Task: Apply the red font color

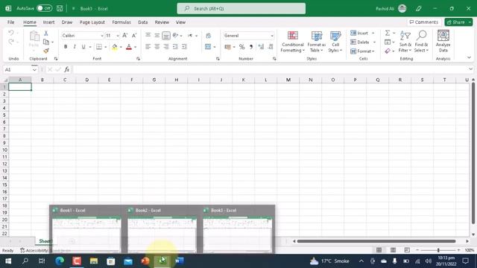Action: tap(129, 47)
